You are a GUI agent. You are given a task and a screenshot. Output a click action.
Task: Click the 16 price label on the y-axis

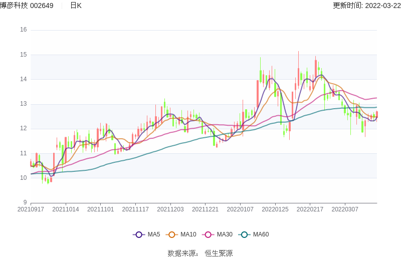(24, 30)
